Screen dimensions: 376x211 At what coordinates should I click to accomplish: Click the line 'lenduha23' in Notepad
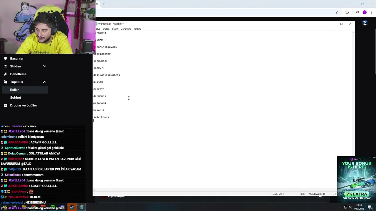pos(100,61)
